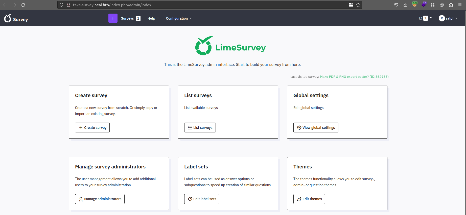466x215 pixels.
Task: Click the Edit themes button
Action: click(x=309, y=199)
